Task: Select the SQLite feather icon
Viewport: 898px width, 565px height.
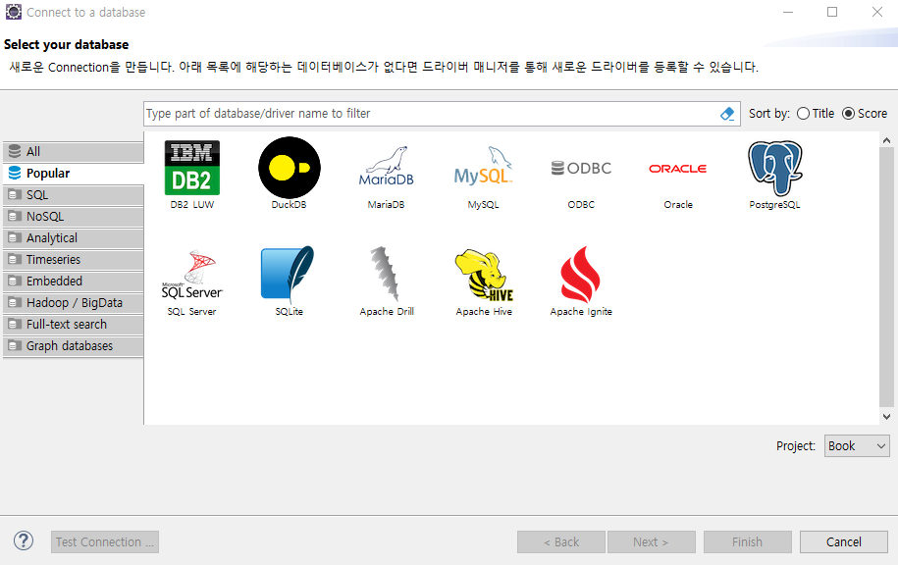Action: [289, 274]
